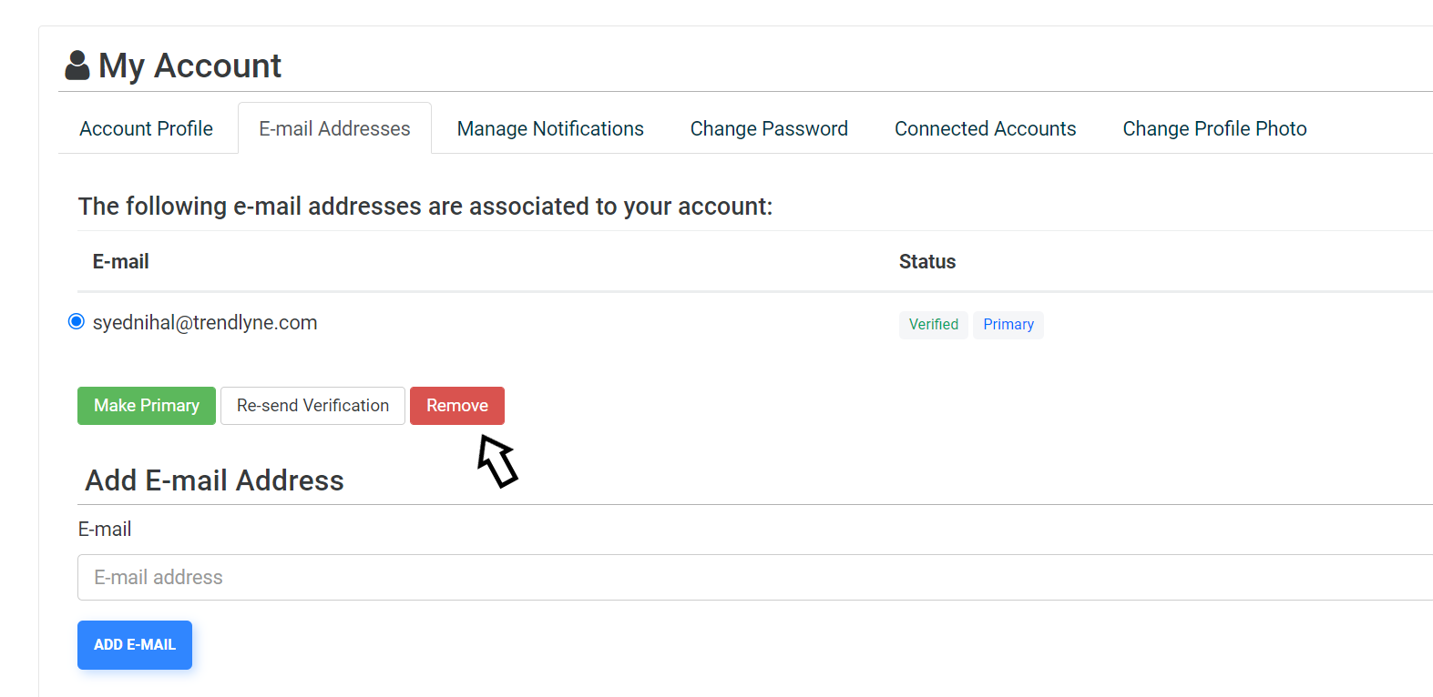Open the Connected Accounts tab
The height and width of the screenshot is (697, 1433).
pos(985,128)
